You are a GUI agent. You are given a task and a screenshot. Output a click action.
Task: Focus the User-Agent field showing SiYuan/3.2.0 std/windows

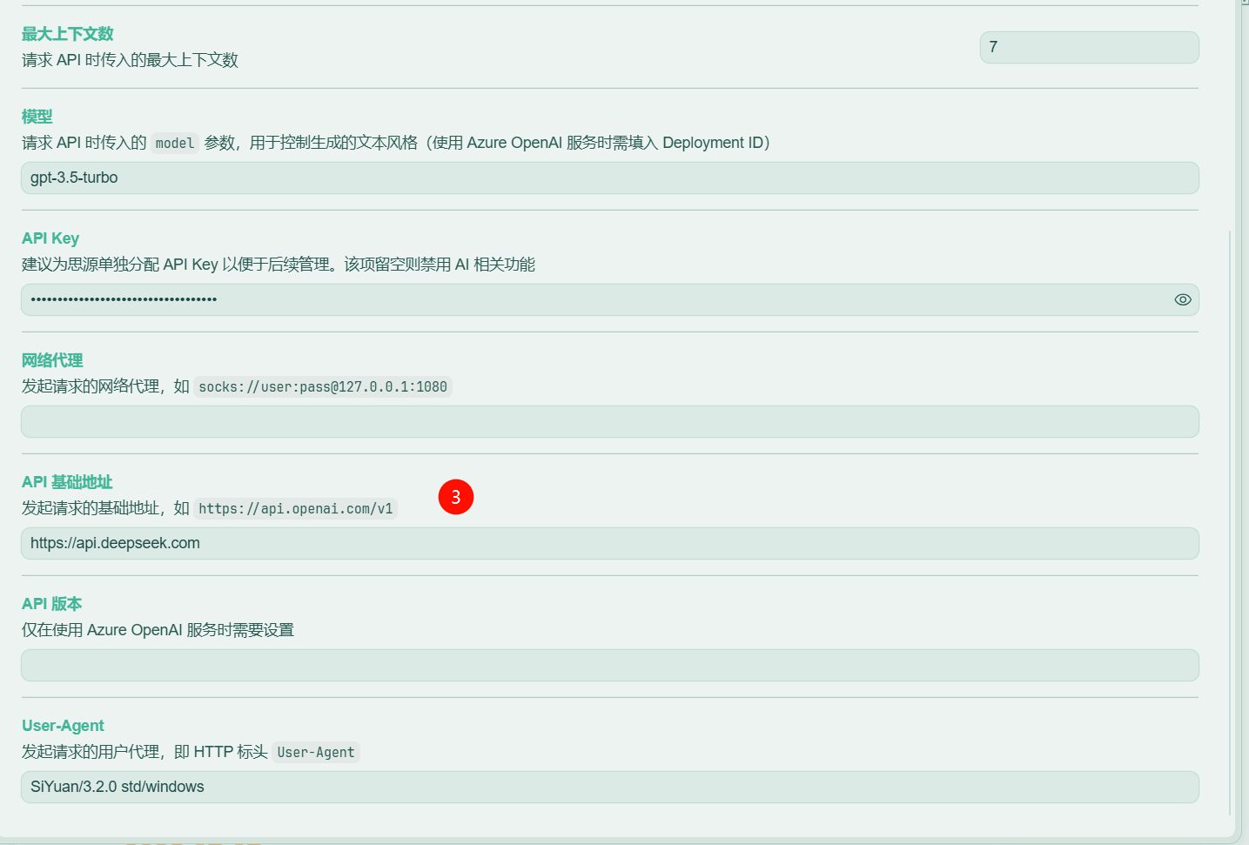609,787
